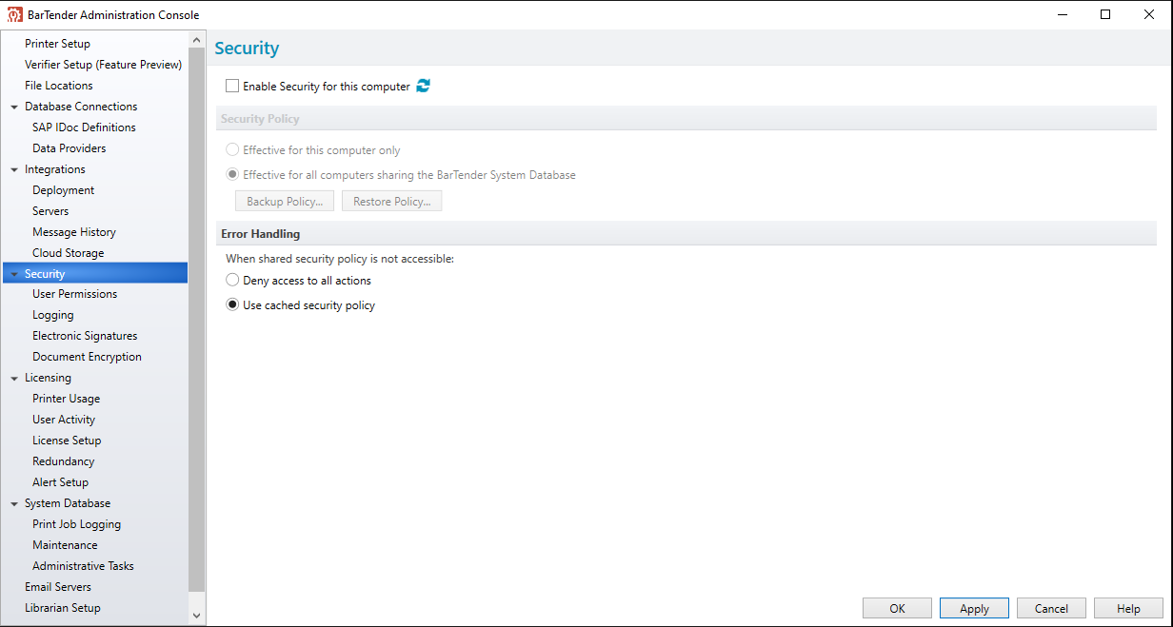Screen dimensions: 1173x627
Task: Click the BarTender app icon in title bar
Action: coord(14,14)
